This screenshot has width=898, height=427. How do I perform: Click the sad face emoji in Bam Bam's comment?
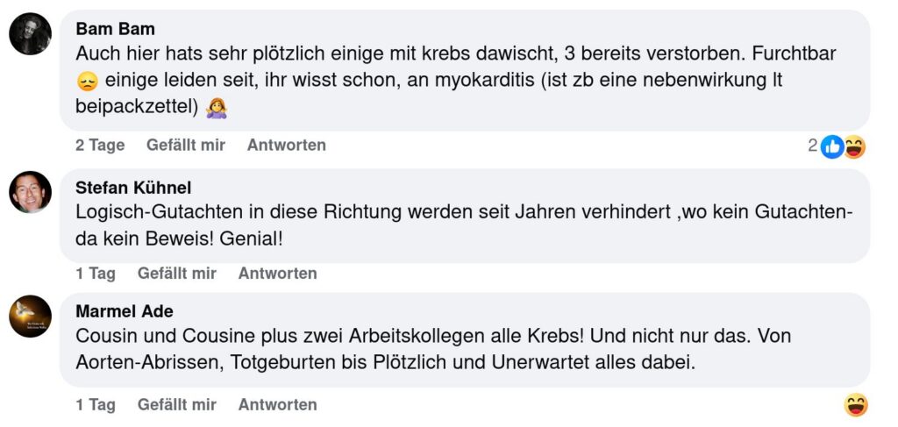pyautogui.click(x=86, y=82)
